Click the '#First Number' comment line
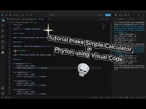 [19, 33]
